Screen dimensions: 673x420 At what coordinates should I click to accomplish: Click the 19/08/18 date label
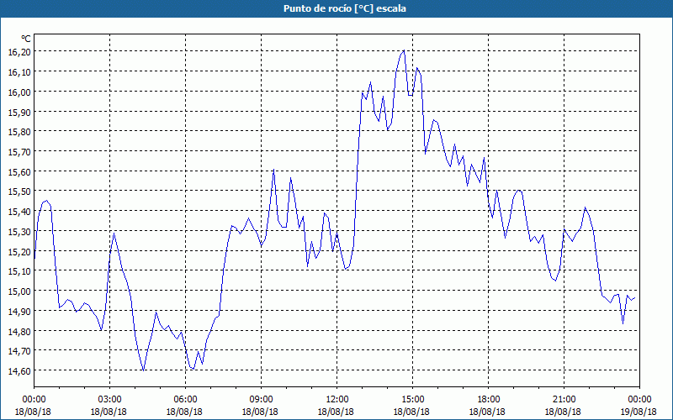click(639, 412)
